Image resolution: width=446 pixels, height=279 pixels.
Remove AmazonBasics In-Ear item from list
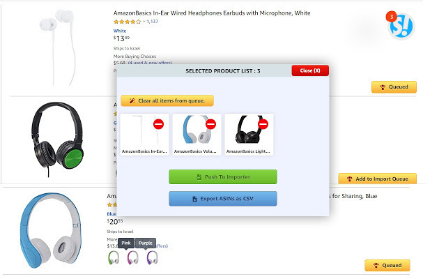pos(158,124)
